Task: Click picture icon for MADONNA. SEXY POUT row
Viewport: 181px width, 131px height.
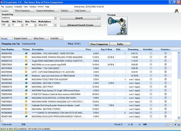Action: click(26, 87)
